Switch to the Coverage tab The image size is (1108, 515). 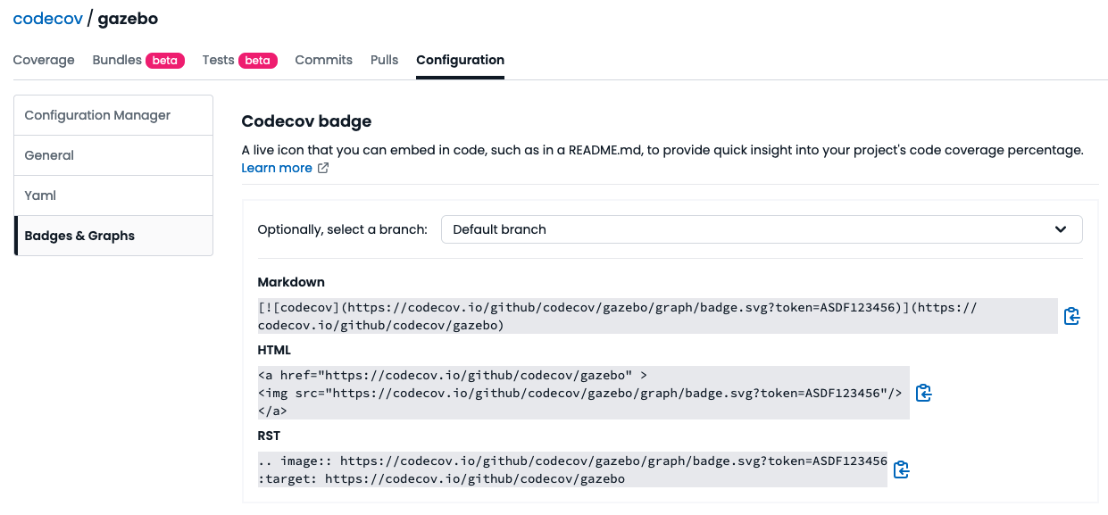click(x=44, y=60)
